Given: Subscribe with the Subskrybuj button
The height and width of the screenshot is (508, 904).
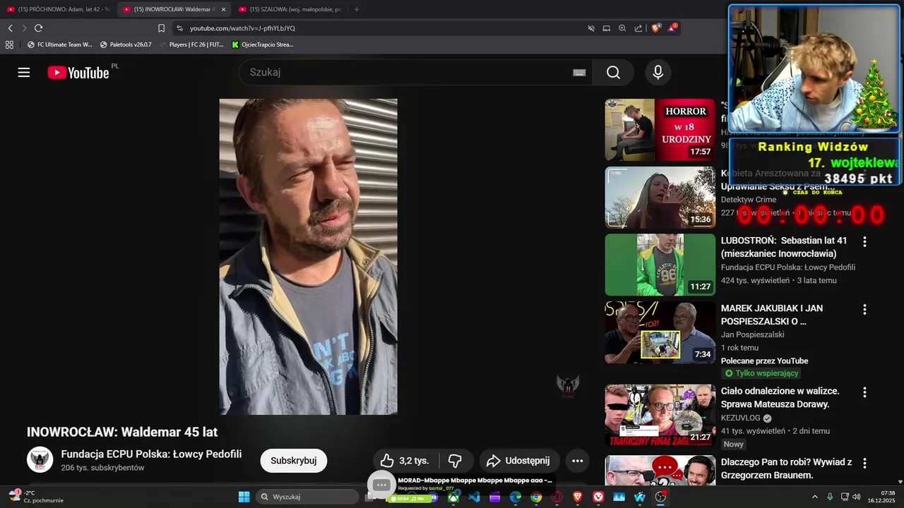Looking at the screenshot, I should tap(294, 461).
